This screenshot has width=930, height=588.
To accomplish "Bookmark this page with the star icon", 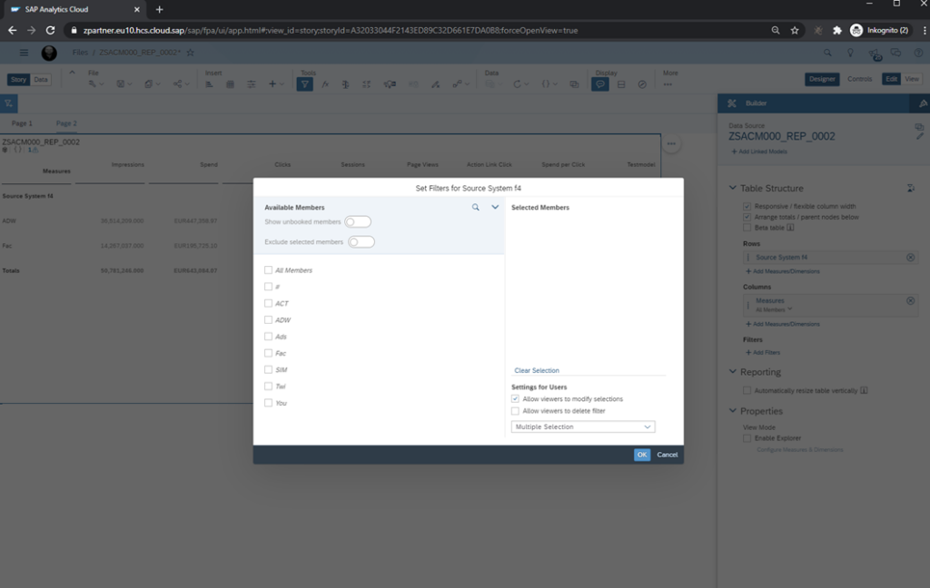I will [x=795, y=30].
